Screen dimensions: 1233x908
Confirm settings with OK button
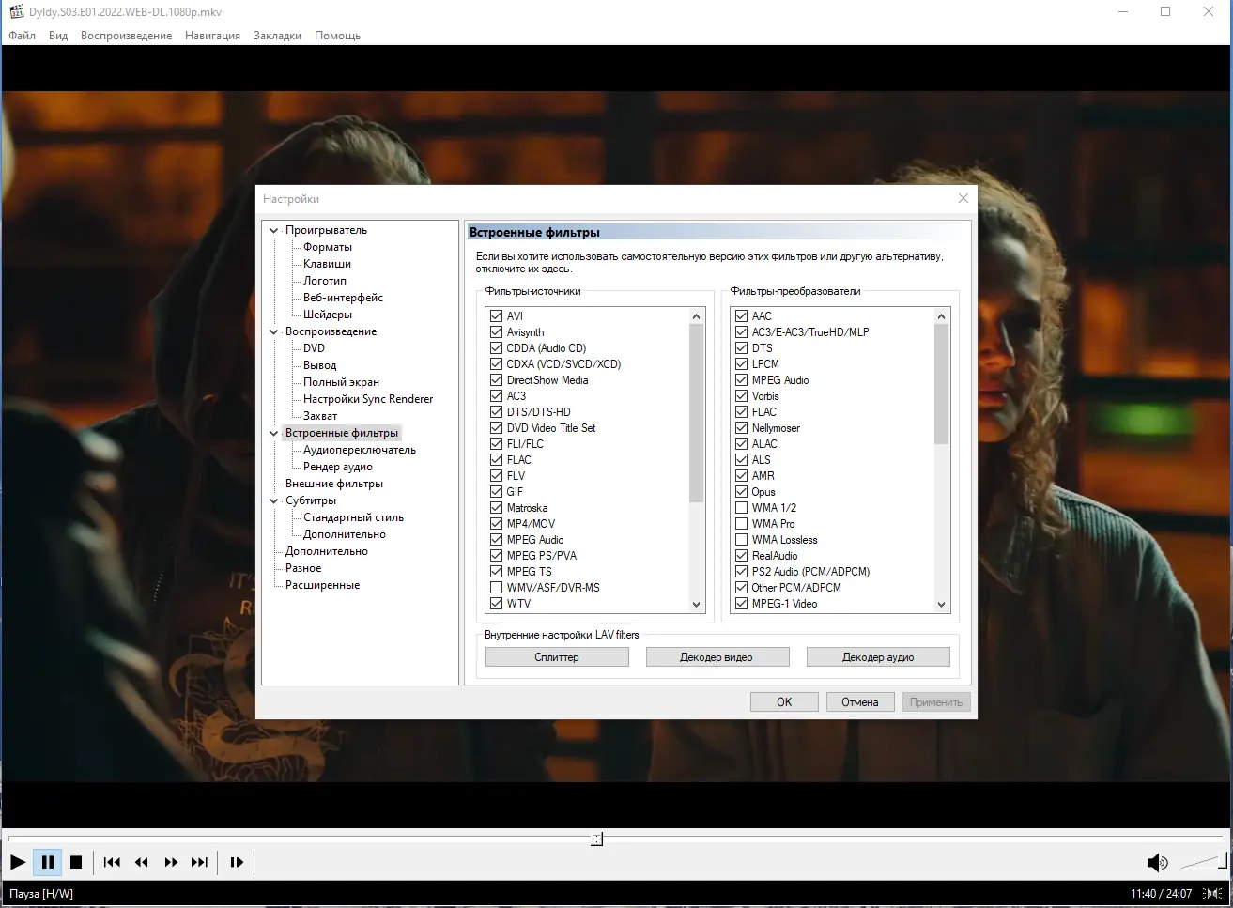pos(784,702)
